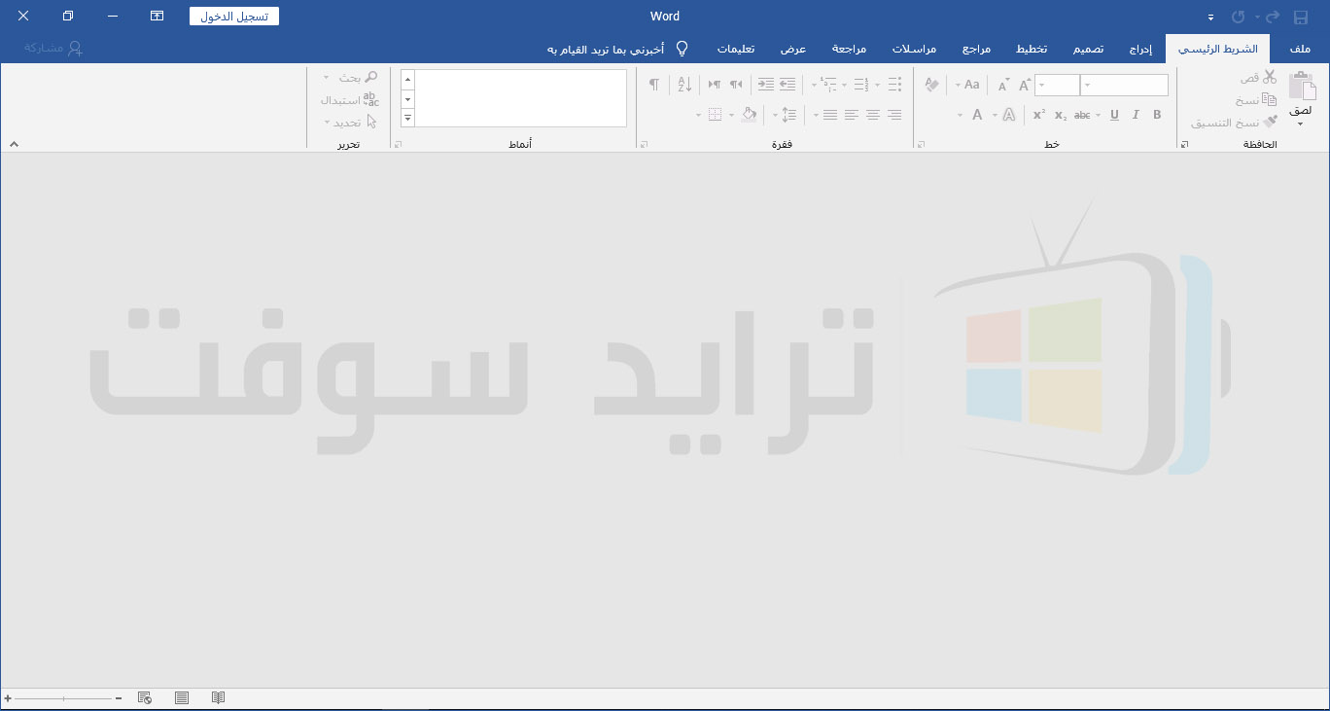
Task: Click the تسجيل الدخول sign-in button
Action: tap(234, 17)
